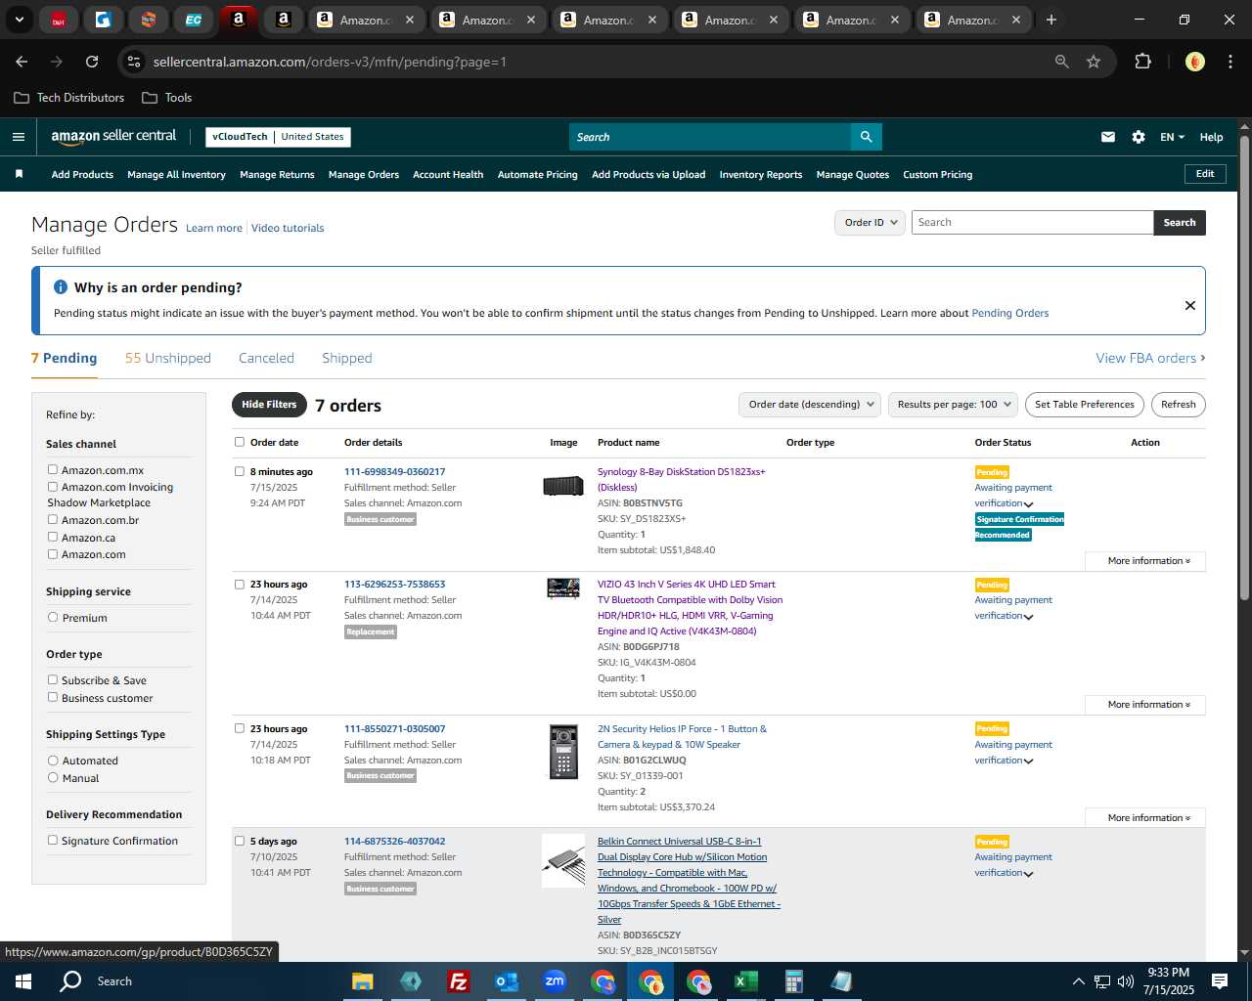The image size is (1252, 1001).
Task: Select the Premium shipping service radio
Action: pos(53,618)
